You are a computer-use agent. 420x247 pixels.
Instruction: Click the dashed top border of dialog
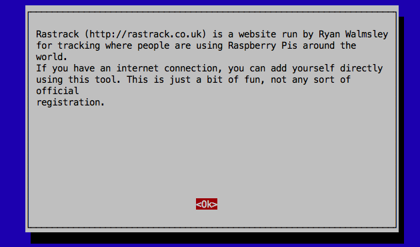coord(212,12)
